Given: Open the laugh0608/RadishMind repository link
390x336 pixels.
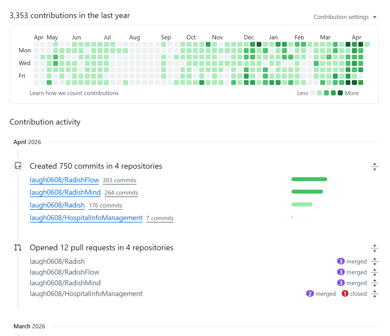Looking at the screenshot, I should tap(65, 192).
